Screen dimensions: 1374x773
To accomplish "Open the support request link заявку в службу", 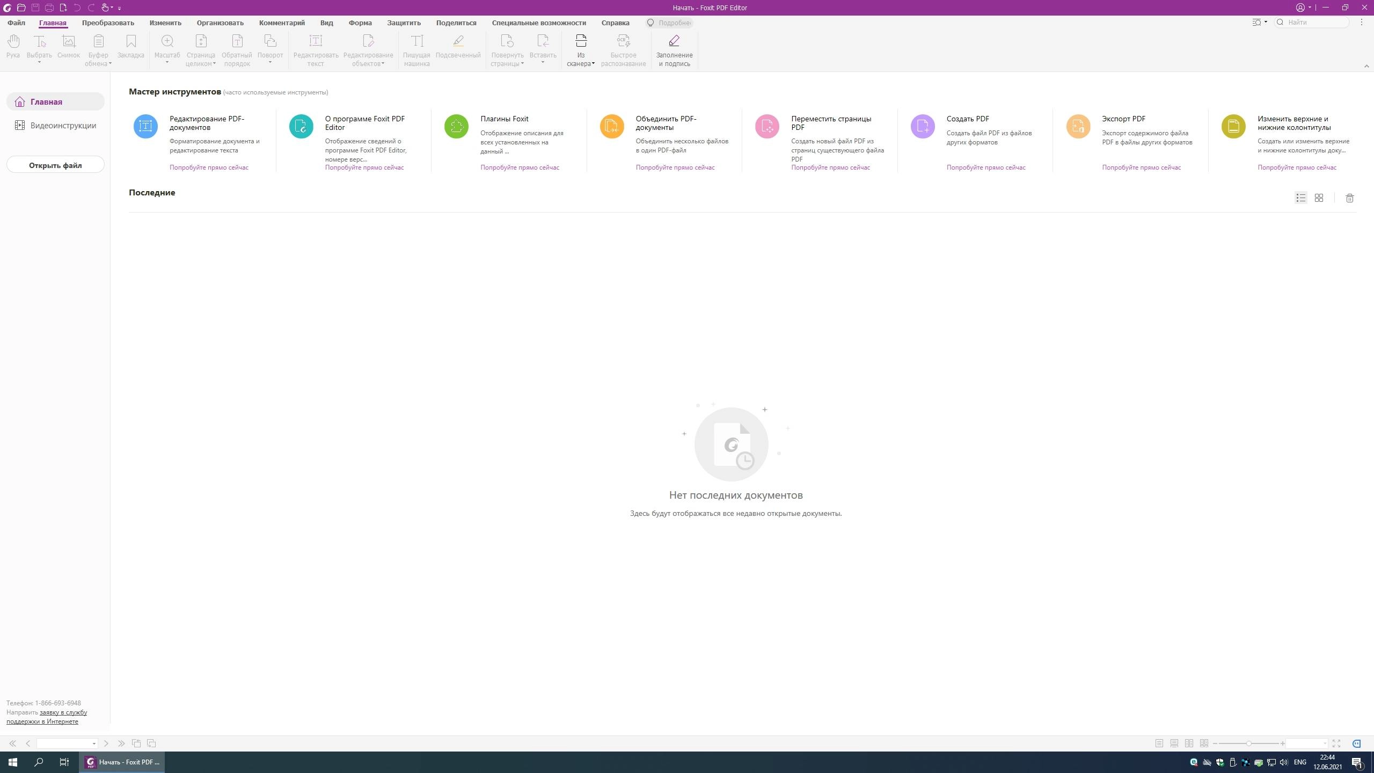I will point(63,712).
